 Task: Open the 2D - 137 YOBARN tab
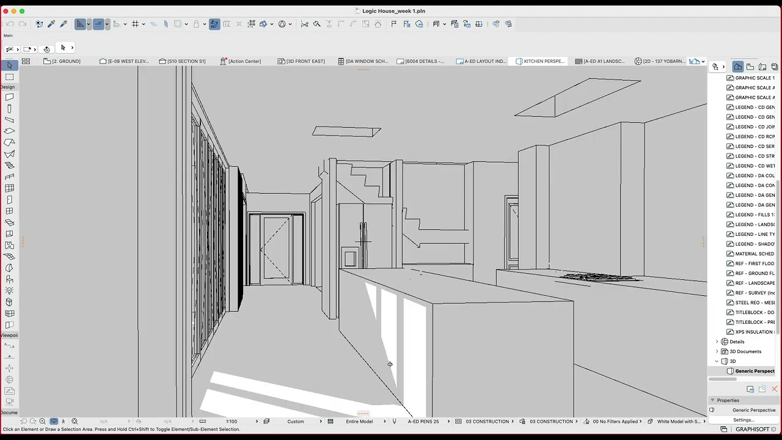point(660,61)
